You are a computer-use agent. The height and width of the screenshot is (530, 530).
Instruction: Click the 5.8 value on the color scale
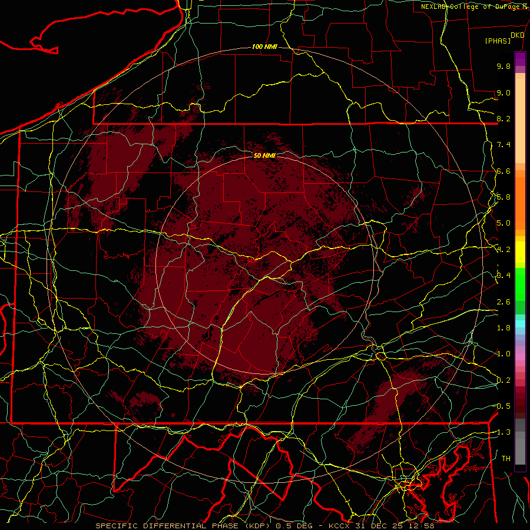tap(503, 197)
